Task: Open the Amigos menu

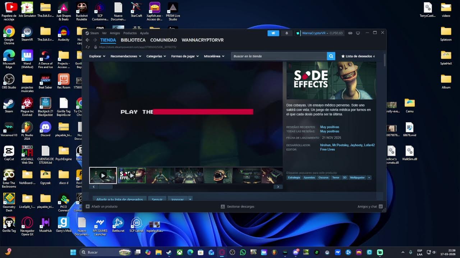Action: pos(115,33)
